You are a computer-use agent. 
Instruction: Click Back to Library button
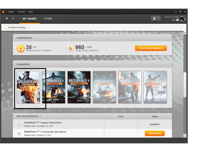(x=17, y=27)
